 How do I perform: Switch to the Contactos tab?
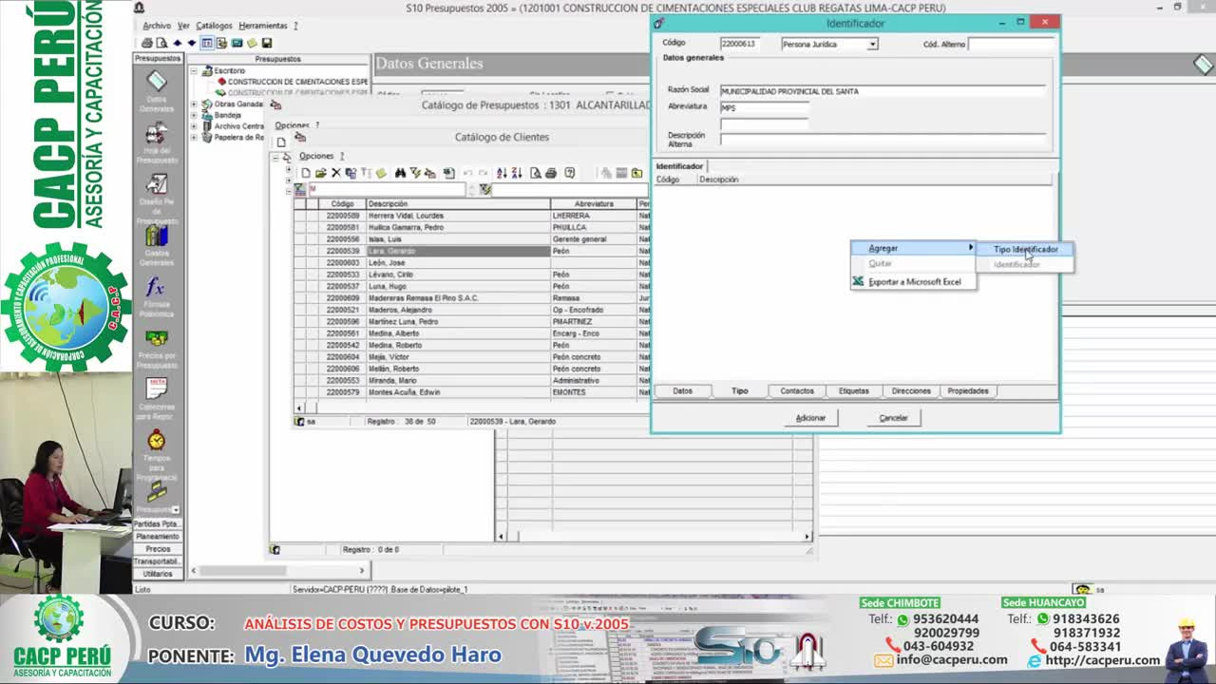pyautogui.click(x=797, y=391)
